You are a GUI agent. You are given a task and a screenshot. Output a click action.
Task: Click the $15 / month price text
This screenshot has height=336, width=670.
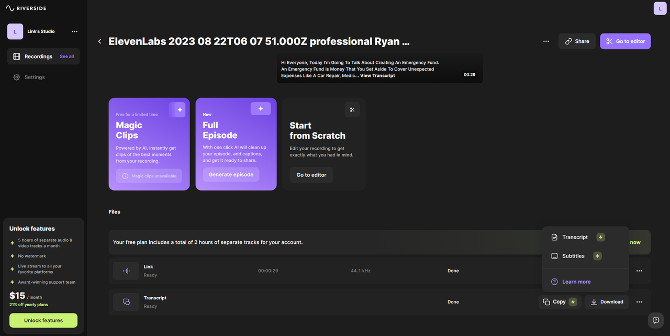(x=26, y=296)
